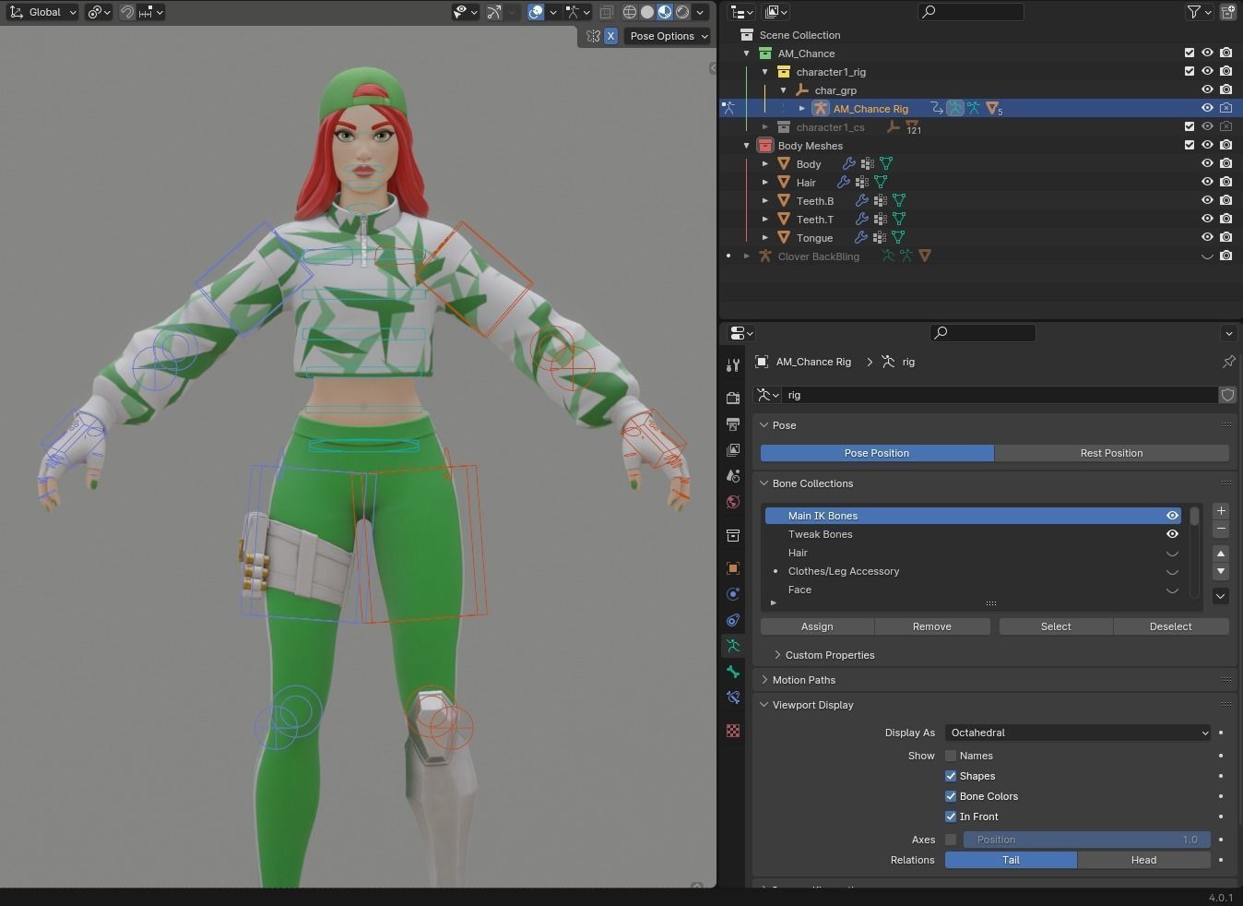1243x906 pixels.
Task: Open the Object properties tab
Action: point(733,568)
